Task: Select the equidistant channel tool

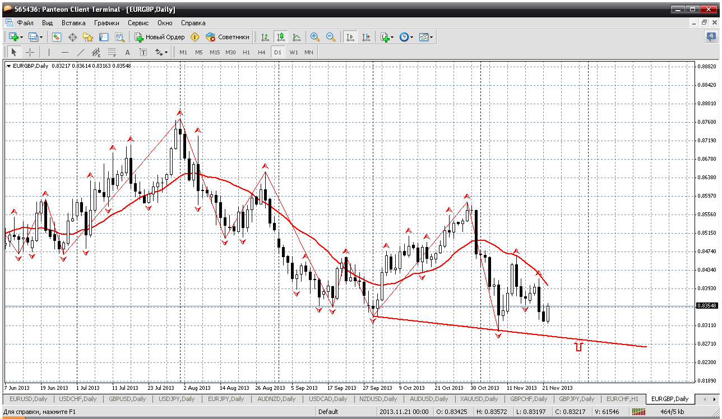Action: [x=96, y=52]
